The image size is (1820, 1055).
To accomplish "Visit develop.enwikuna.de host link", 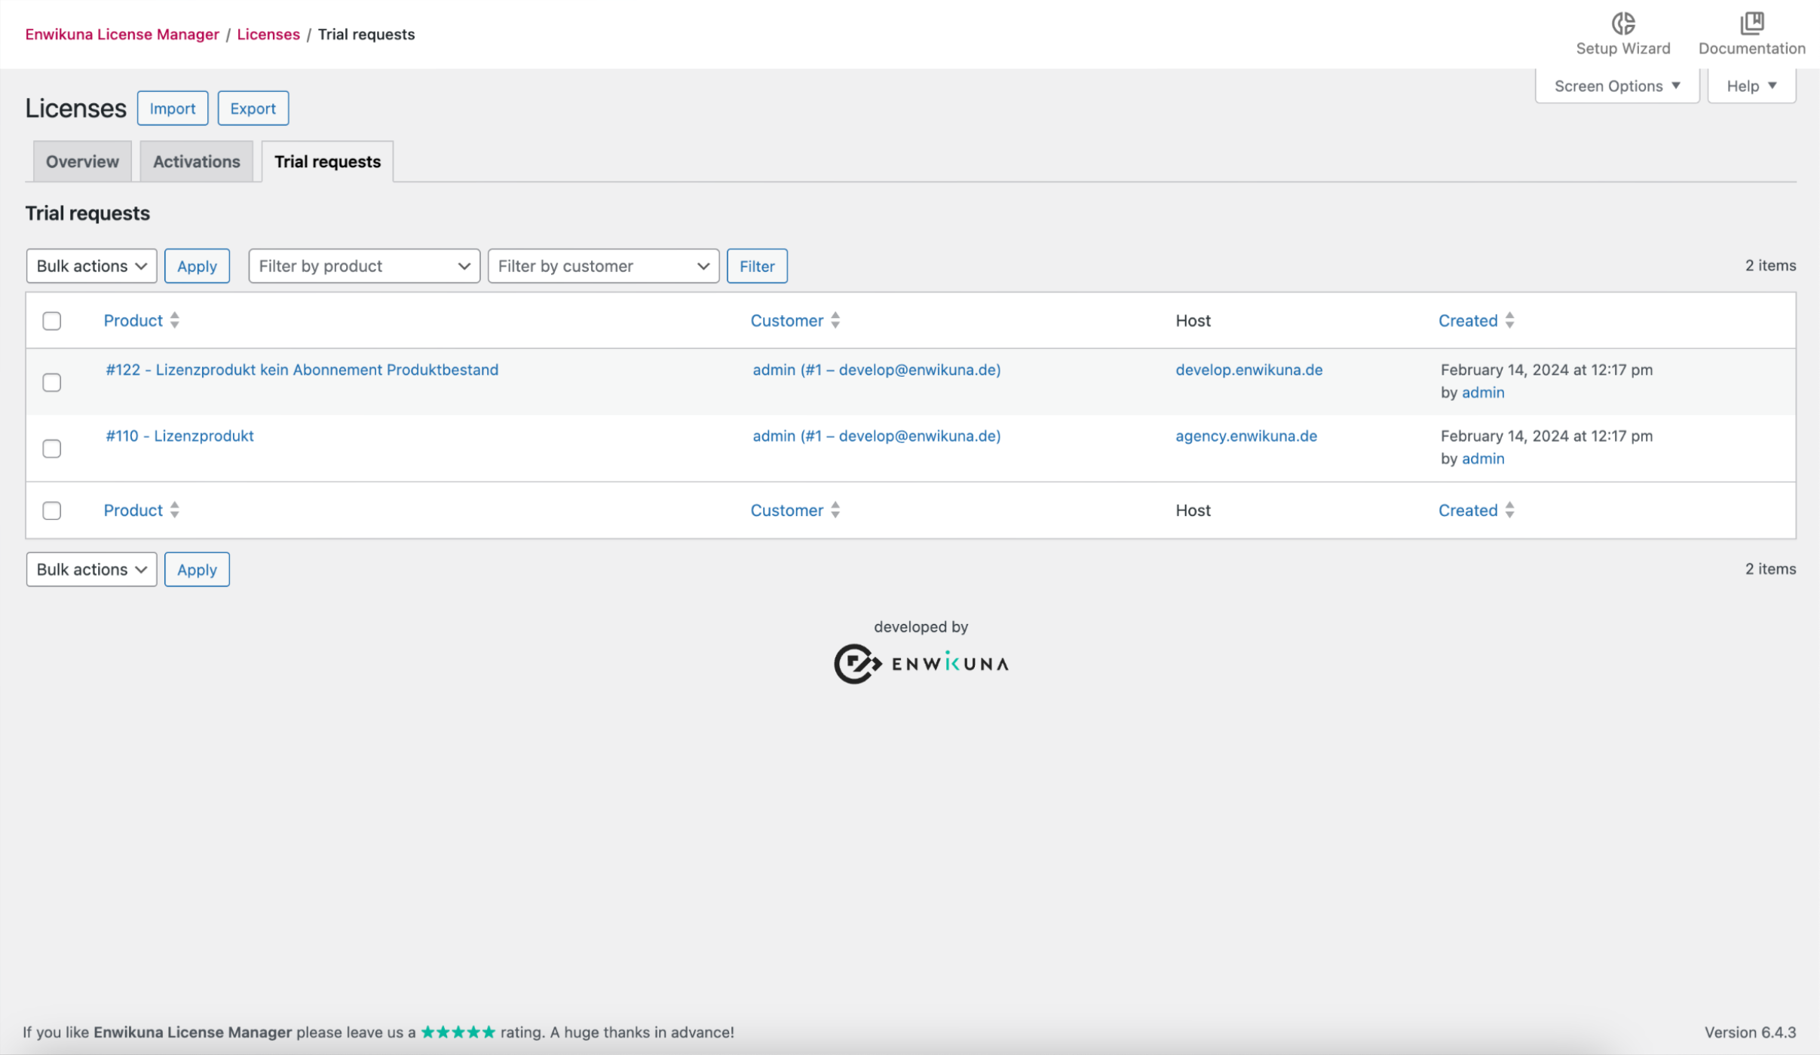I will coord(1249,370).
